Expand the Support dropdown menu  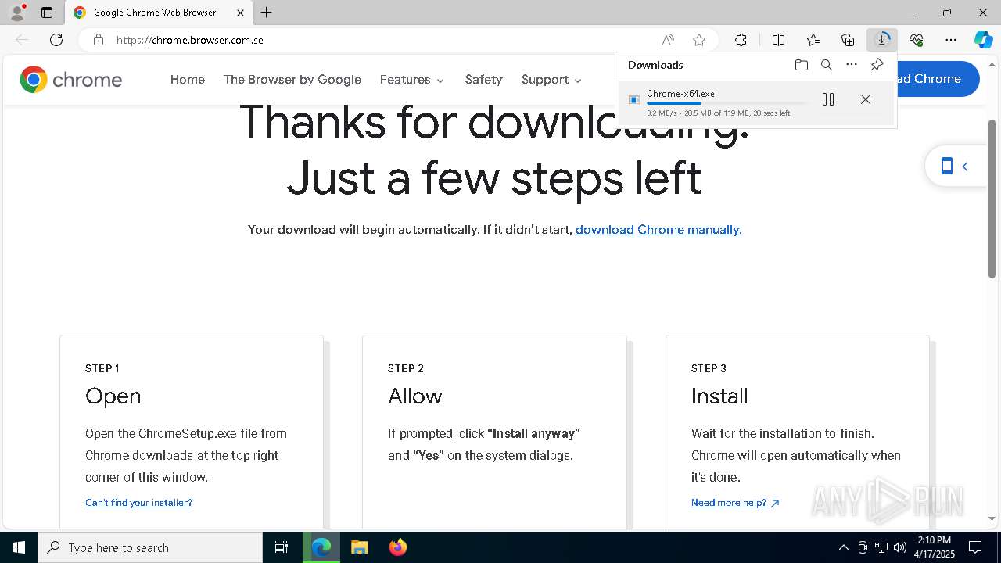point(552,80)
